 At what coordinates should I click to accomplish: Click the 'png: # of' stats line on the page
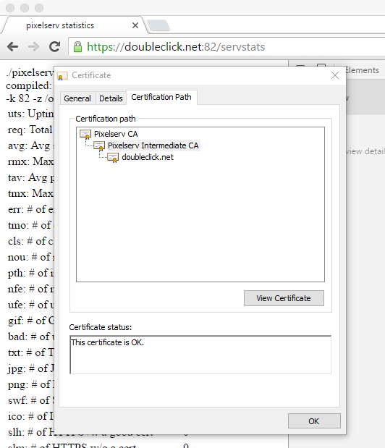click(31, 384)
